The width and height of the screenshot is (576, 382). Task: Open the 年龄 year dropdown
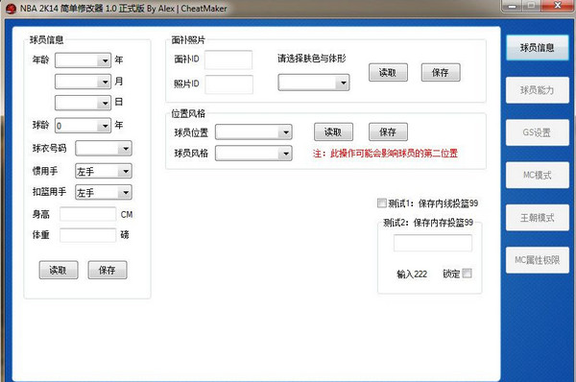point(83,60)
